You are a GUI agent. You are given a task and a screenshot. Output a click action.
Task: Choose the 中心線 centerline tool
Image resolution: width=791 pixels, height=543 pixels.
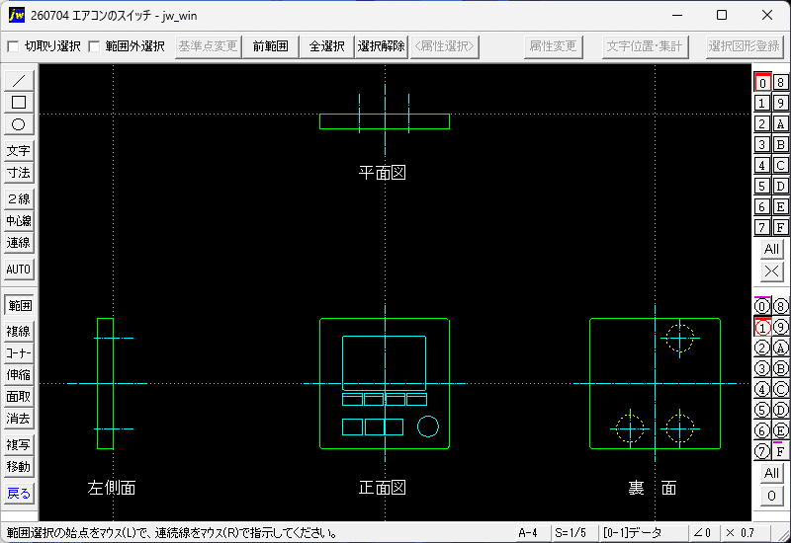click(x=19, y=220)
